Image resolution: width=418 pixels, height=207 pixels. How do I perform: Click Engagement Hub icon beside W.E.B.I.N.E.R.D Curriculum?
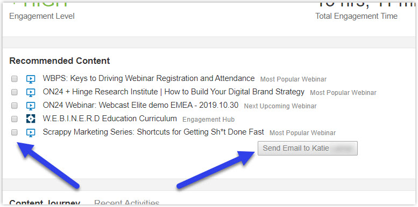coord(31,119)
